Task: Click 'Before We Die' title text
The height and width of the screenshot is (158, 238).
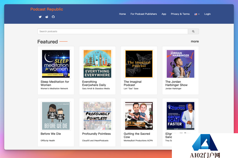Action: 51,134
